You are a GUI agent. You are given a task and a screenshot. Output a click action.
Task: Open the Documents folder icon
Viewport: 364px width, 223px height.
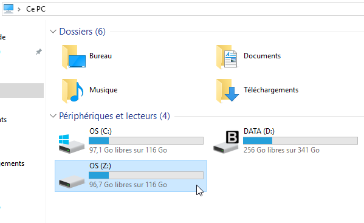(227, 57)
